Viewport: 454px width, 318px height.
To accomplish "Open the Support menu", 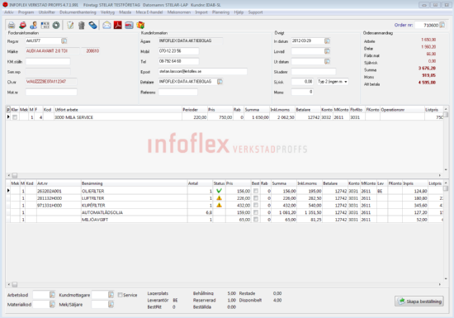I will point(255,12).
